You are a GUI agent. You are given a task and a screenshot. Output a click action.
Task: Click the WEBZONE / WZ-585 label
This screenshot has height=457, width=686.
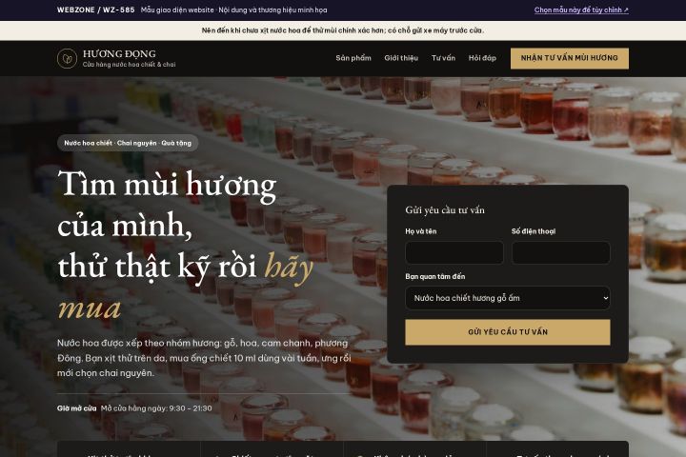[96, 10]
